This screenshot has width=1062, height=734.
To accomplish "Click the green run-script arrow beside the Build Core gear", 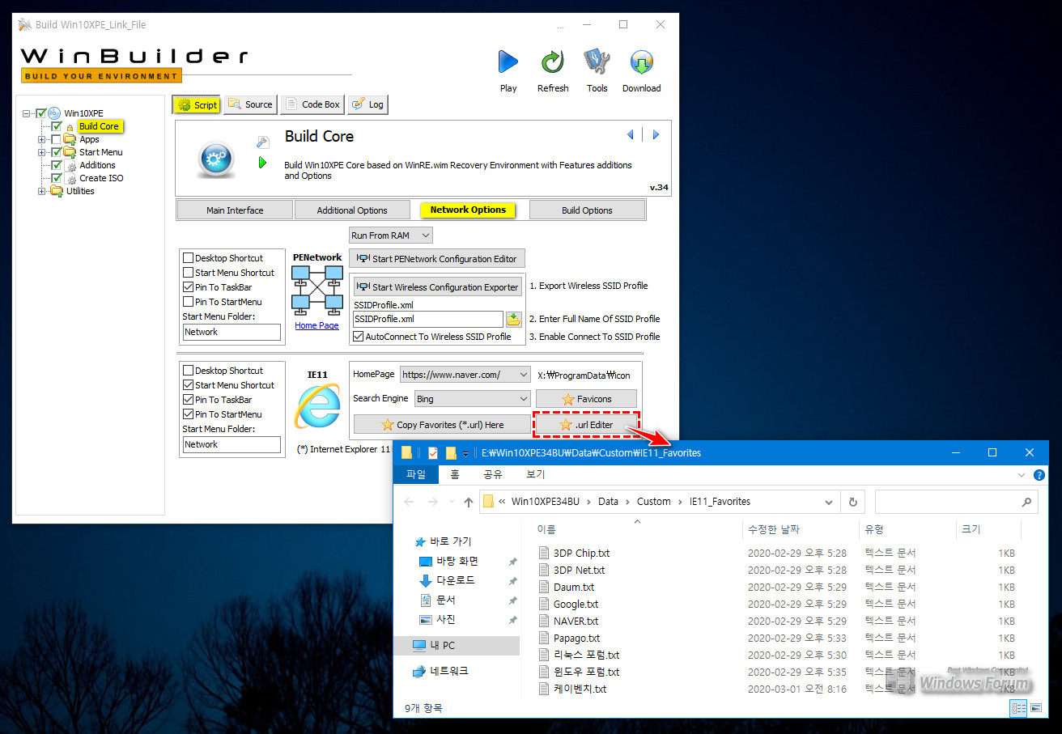I will (262, 163).
